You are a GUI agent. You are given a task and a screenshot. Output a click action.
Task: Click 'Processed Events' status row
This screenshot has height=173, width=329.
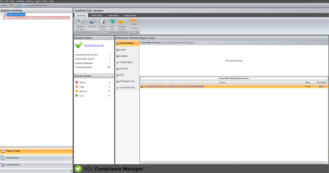point(93,67)
